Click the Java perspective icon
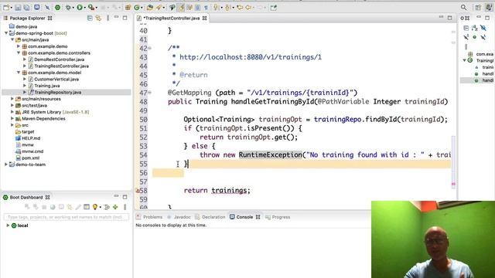Image resolution: width=495 pixels, height=278 pixels. point(489,7)
